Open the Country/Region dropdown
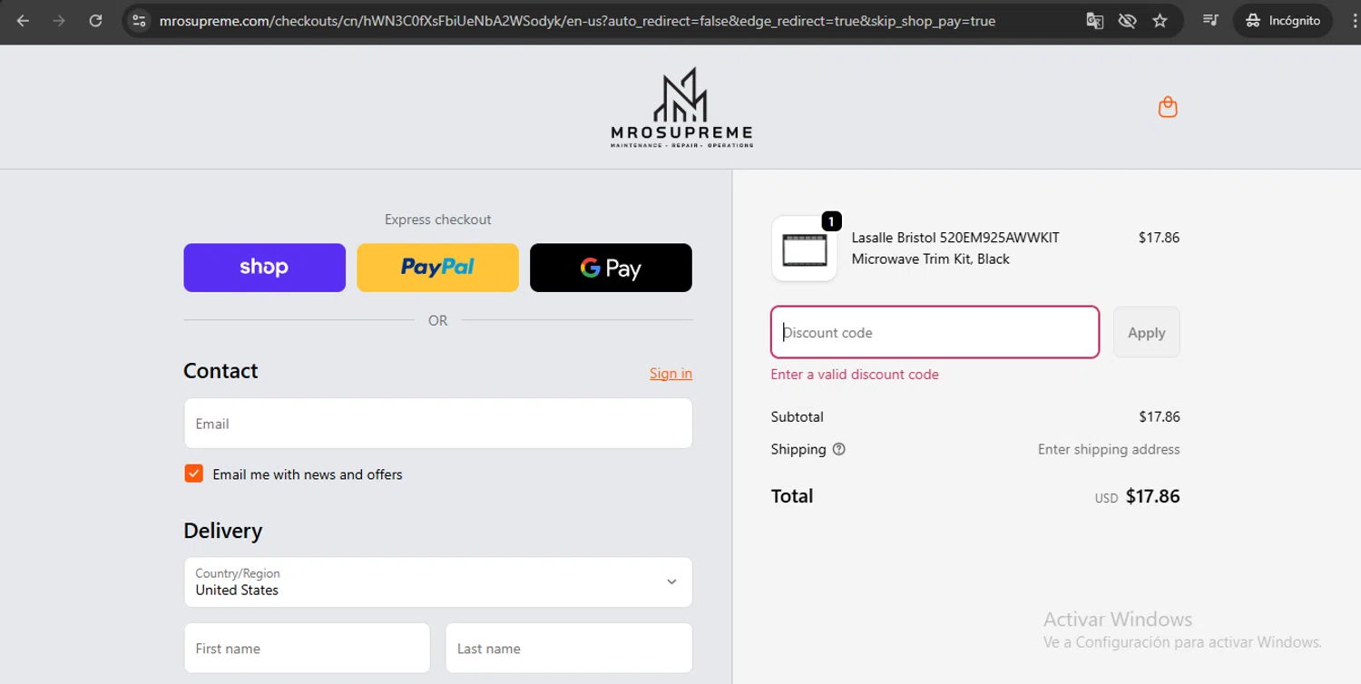Viewport: 1361px width, 684px height. click(437, 582)
